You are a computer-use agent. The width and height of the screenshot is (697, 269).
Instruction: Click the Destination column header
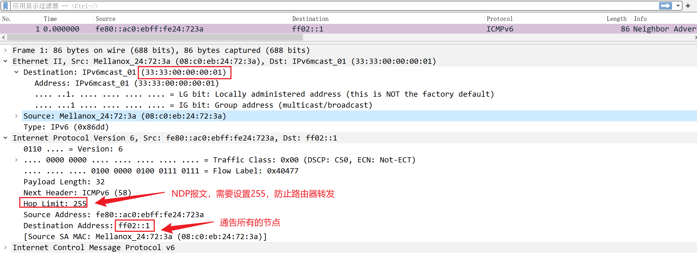tap(310, 19)
